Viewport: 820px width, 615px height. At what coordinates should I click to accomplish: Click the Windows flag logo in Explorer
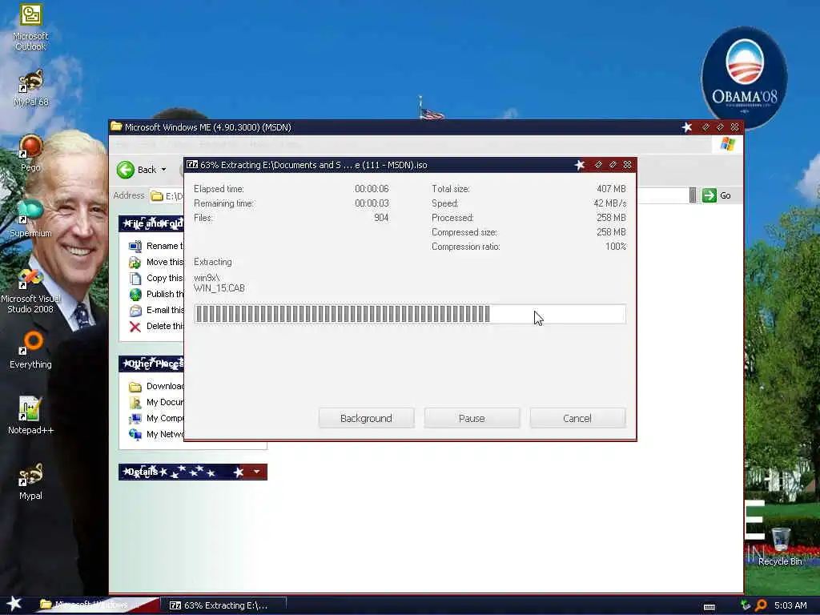coord(727,144)
